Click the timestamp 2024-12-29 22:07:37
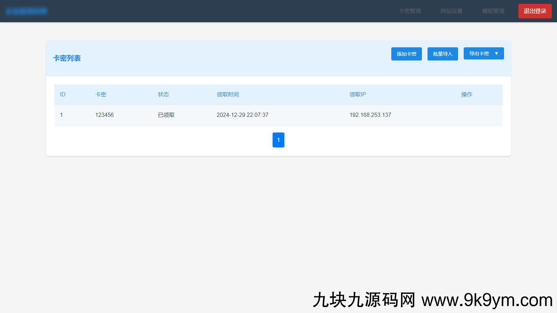The image size is (557, 313). point(242,115)
